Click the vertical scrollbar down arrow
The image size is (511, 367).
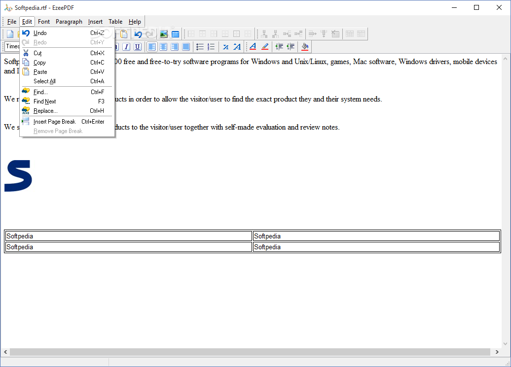pos(506,344)
